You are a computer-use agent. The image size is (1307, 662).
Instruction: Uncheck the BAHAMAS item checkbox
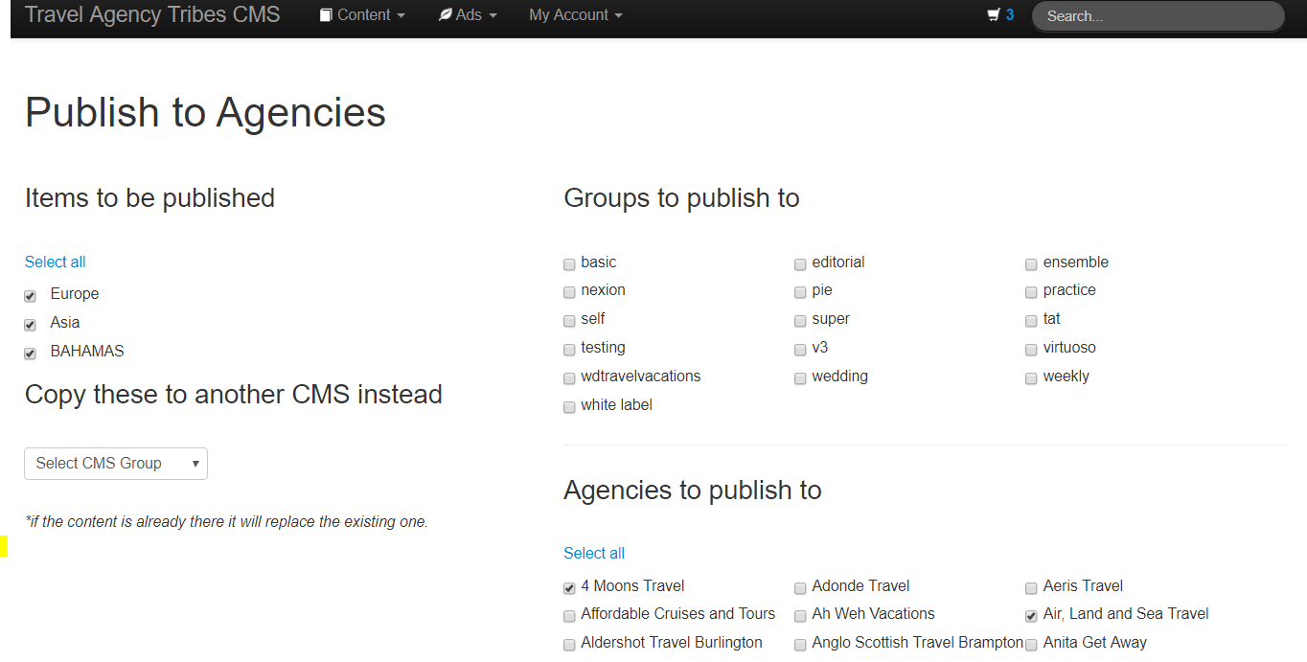[x=31, y=354]
